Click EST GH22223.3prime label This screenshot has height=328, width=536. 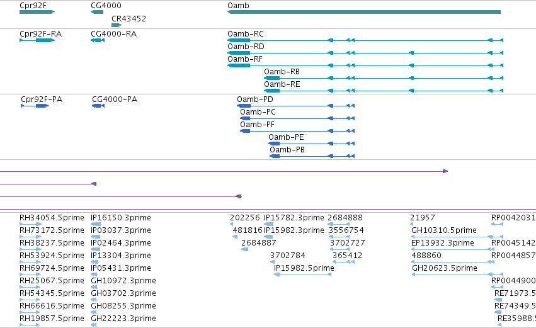[123, 319]
